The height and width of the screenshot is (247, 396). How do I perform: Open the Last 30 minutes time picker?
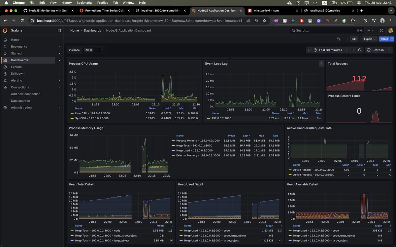pyautogui.click(x=331, y=50)
